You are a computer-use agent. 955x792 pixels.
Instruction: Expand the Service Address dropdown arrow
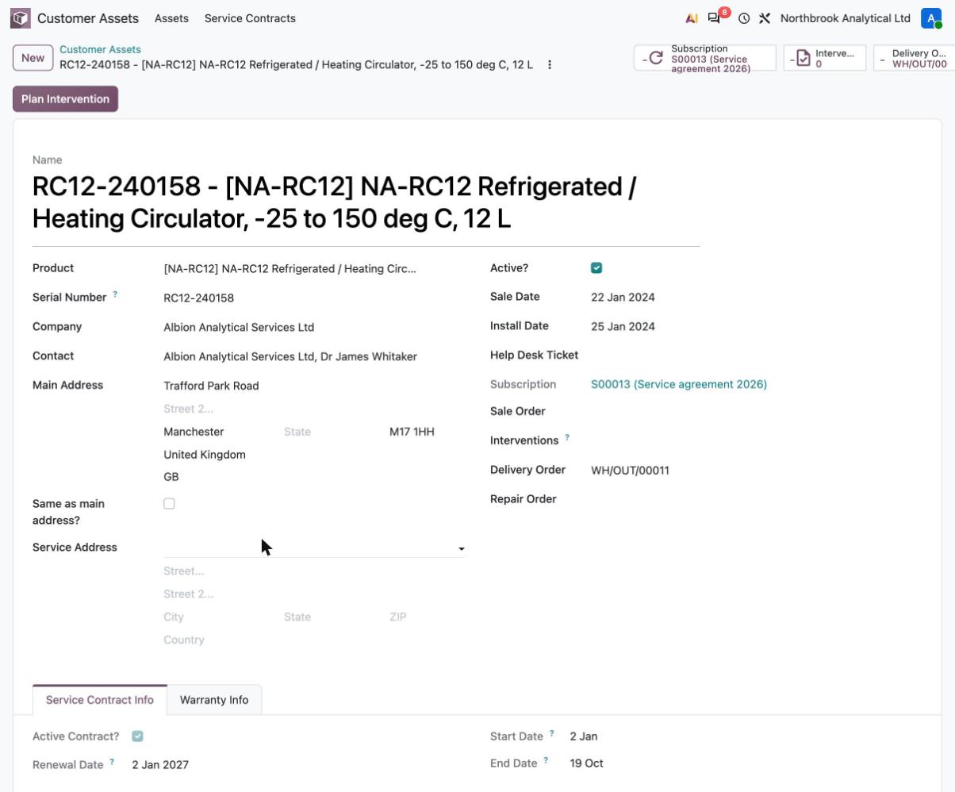461,548
